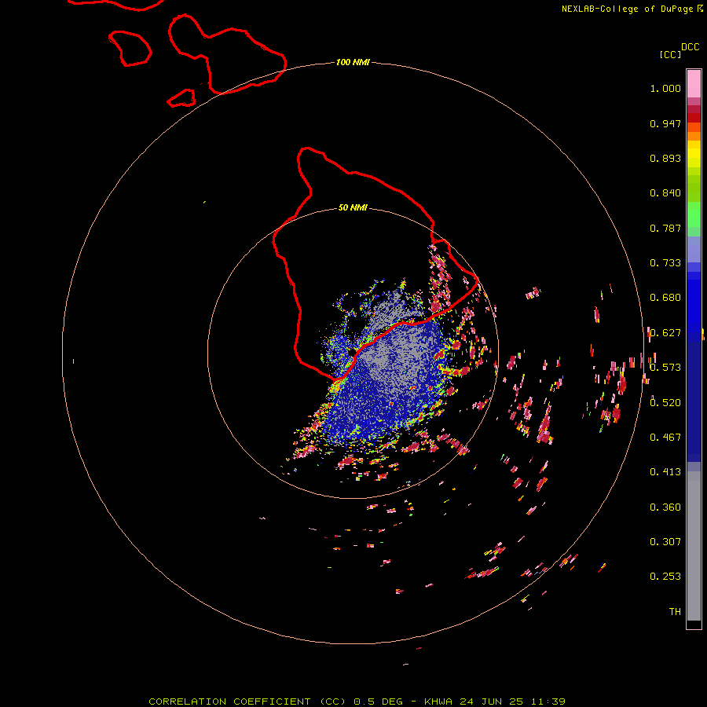Click the 0.5 DEG elevation text

tap(379, 702)
